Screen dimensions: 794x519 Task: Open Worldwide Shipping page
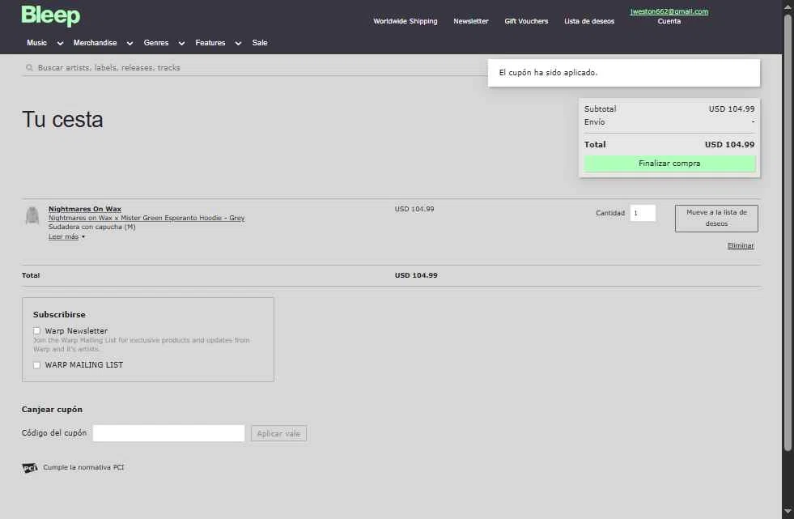405,21
